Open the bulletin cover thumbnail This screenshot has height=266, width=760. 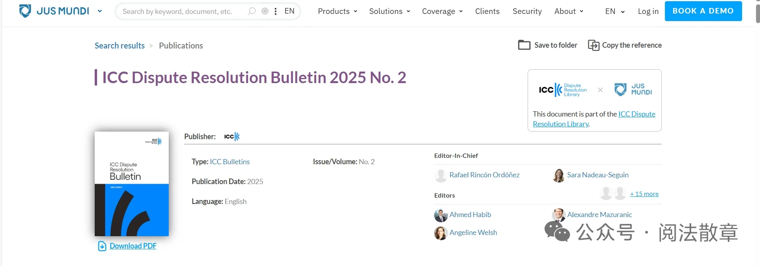tap(132, 184)
